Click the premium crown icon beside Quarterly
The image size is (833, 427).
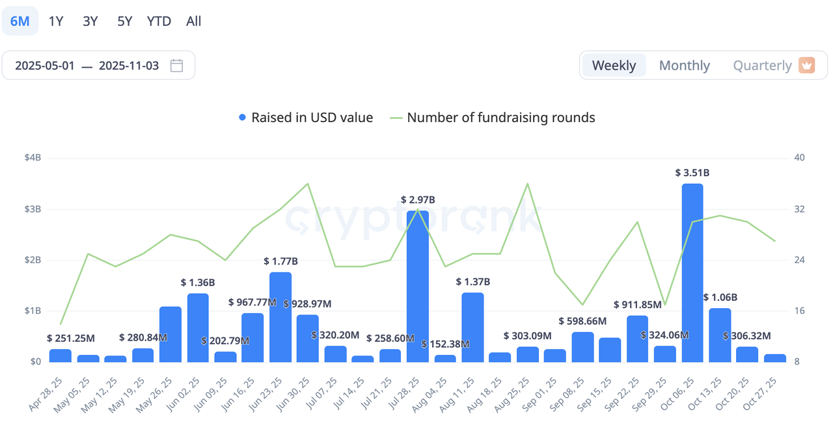tap(807, 66)
